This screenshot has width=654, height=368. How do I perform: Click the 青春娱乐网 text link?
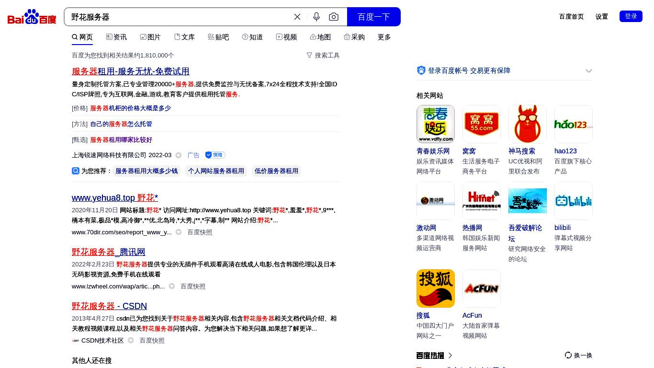tap(433, 151)
